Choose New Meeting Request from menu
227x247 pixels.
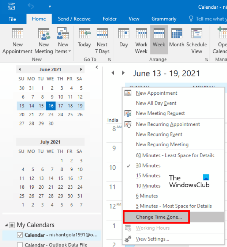[x=173, y=113]
